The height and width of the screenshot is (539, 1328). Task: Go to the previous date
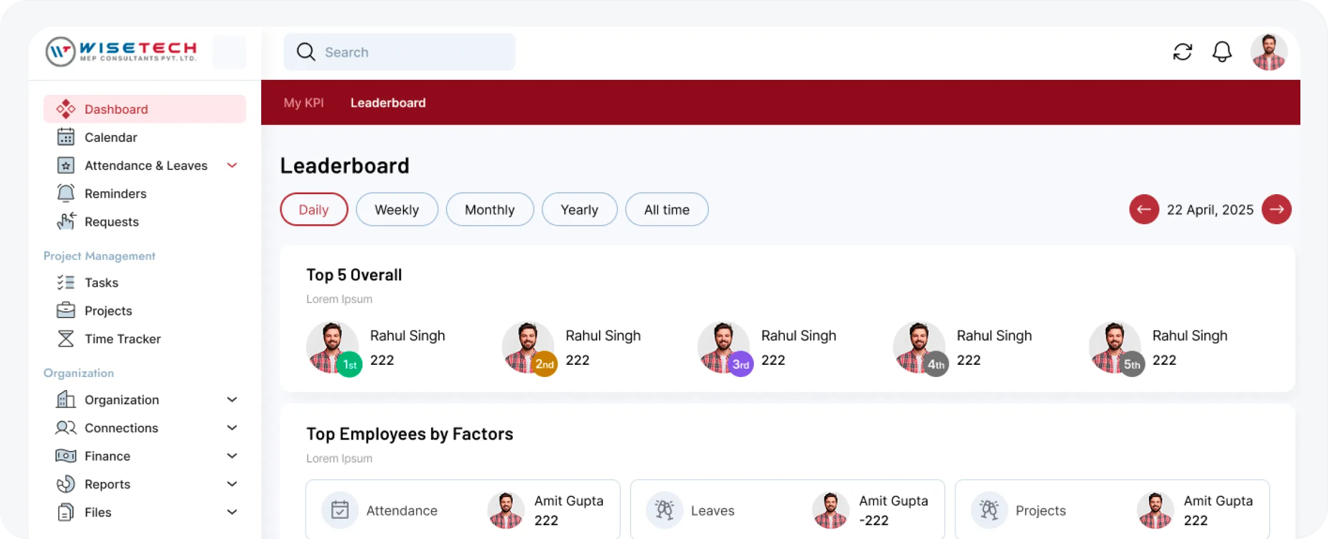[x=1144, y=210]
